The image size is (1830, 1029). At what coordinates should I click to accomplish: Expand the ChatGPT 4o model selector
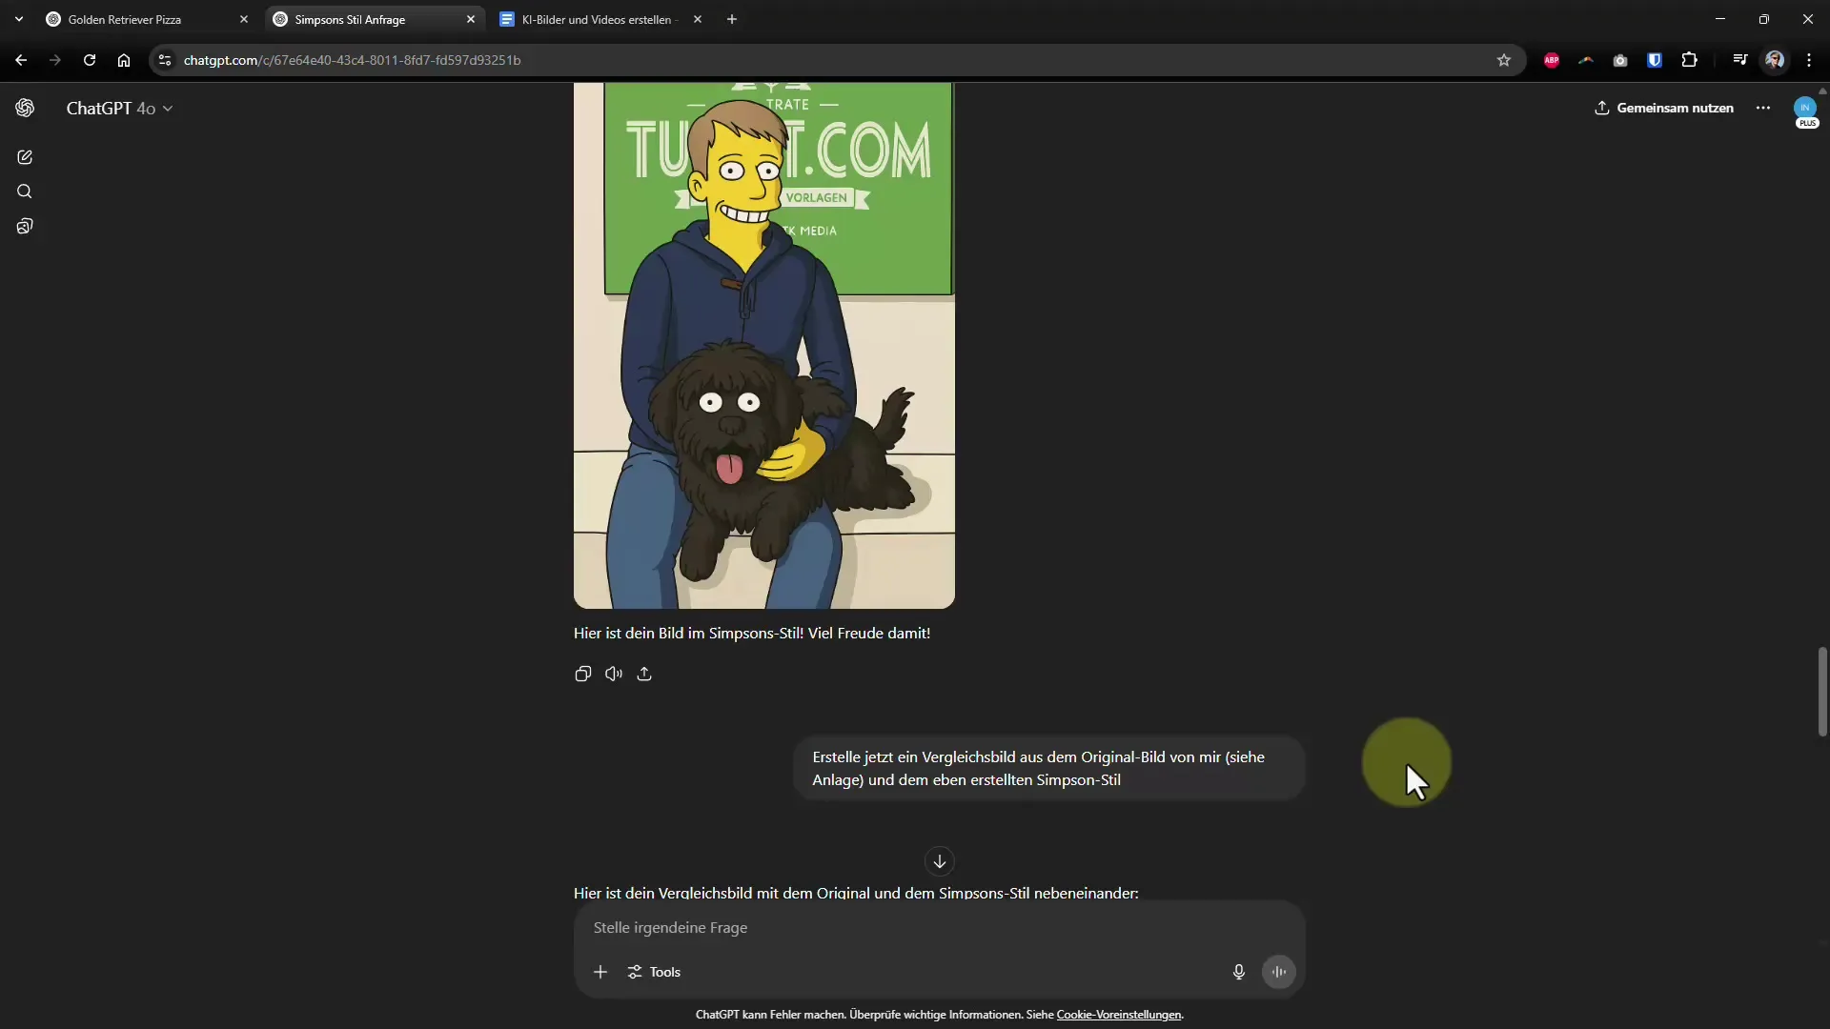tap(119, 109)
